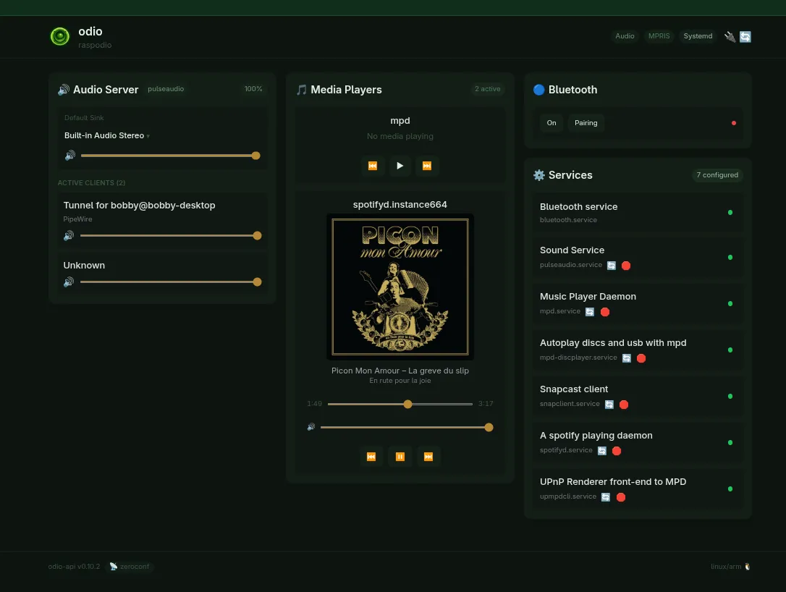Switch to the Systemd tab
This screenshot has width=786, height=592.
point(698,36)
